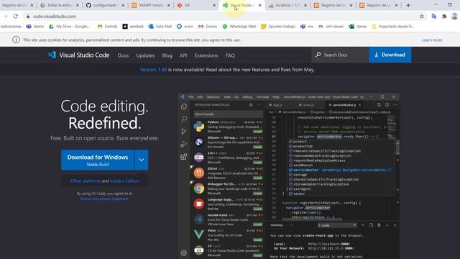Image resolution: width=460 pixels, height=259 pixels.
Task: Click the VS Code editor screenshot image
Action: coord(289,176)
